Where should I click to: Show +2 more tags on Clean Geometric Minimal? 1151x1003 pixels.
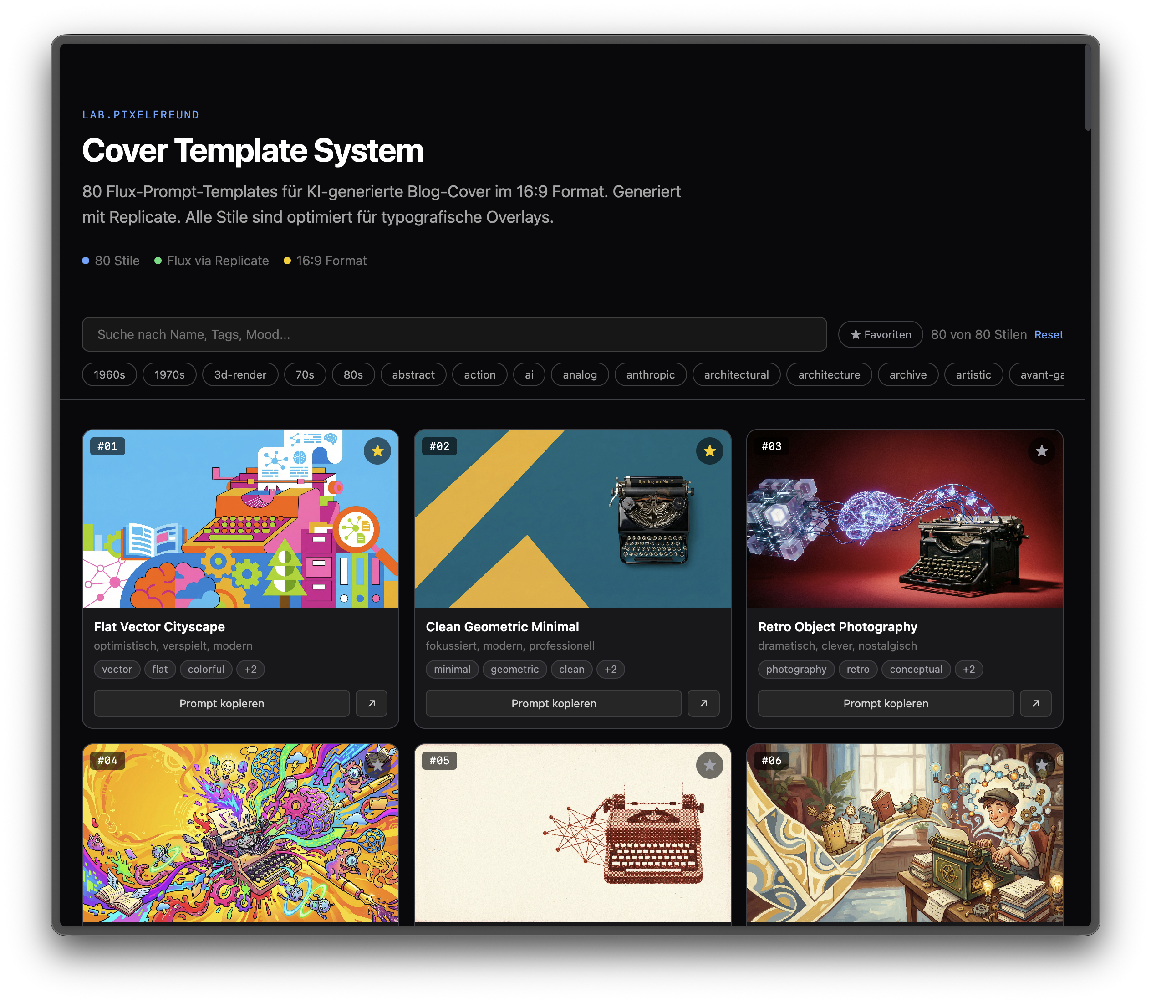click(610, 670)
